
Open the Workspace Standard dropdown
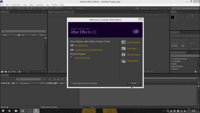tap(160, 8)
